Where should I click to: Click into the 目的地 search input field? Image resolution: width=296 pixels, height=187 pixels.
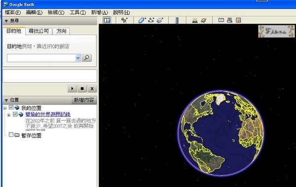[x=41, y=58]
